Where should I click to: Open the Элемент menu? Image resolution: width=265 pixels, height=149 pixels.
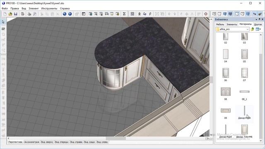[x=34, y=8]
